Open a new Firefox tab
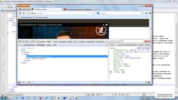The height and width of the screenshot is (100, 178). click(x=98, y=9)
